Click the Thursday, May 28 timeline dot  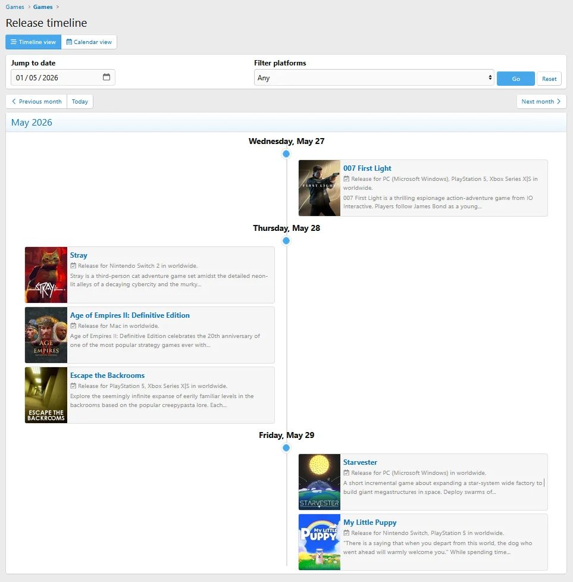[x=286, y=240]
